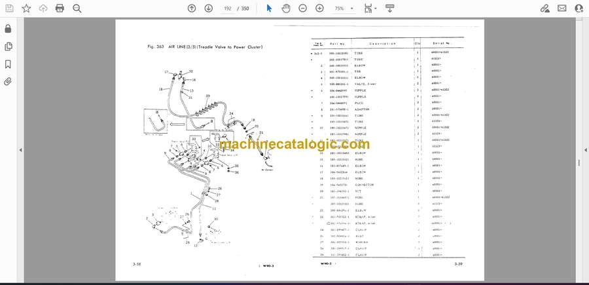Screen dimensions: 589x285
Task: Select the page number field showing 192
Action: click(x=227, y=9)
